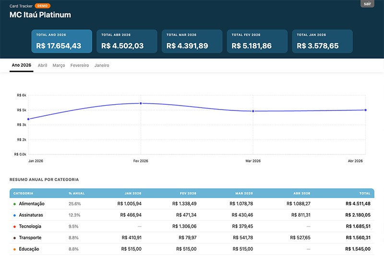Select the Total Mar 2026 card
The width and height of the screenshot is (384, 256).
[192, 41]
